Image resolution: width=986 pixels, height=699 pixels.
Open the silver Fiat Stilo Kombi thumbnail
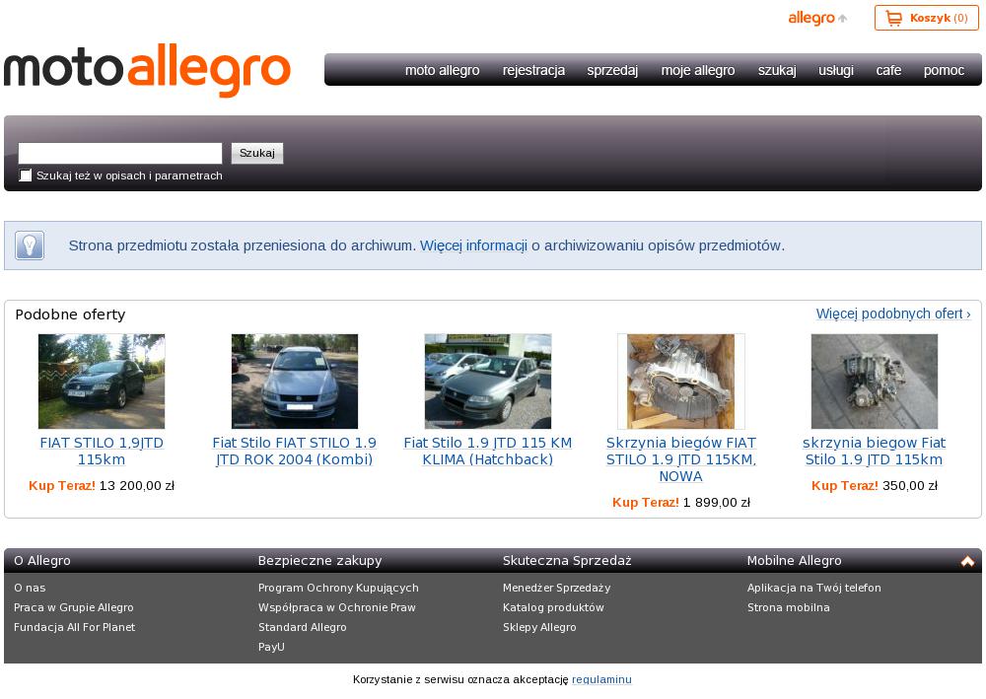(294, 382)
